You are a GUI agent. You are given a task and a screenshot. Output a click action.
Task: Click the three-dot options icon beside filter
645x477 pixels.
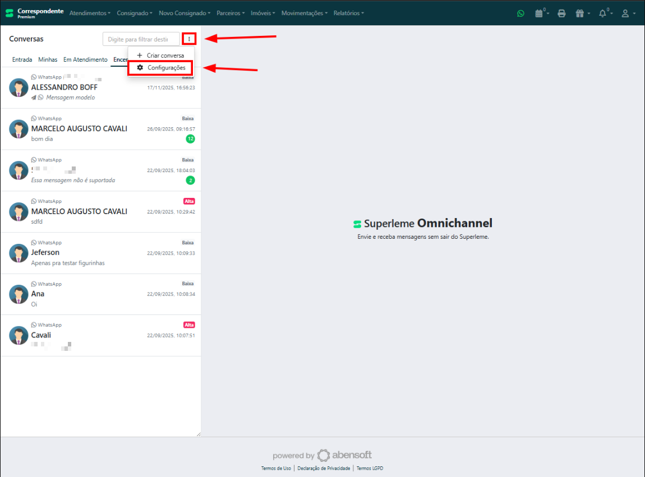click(x=190, y=39)
